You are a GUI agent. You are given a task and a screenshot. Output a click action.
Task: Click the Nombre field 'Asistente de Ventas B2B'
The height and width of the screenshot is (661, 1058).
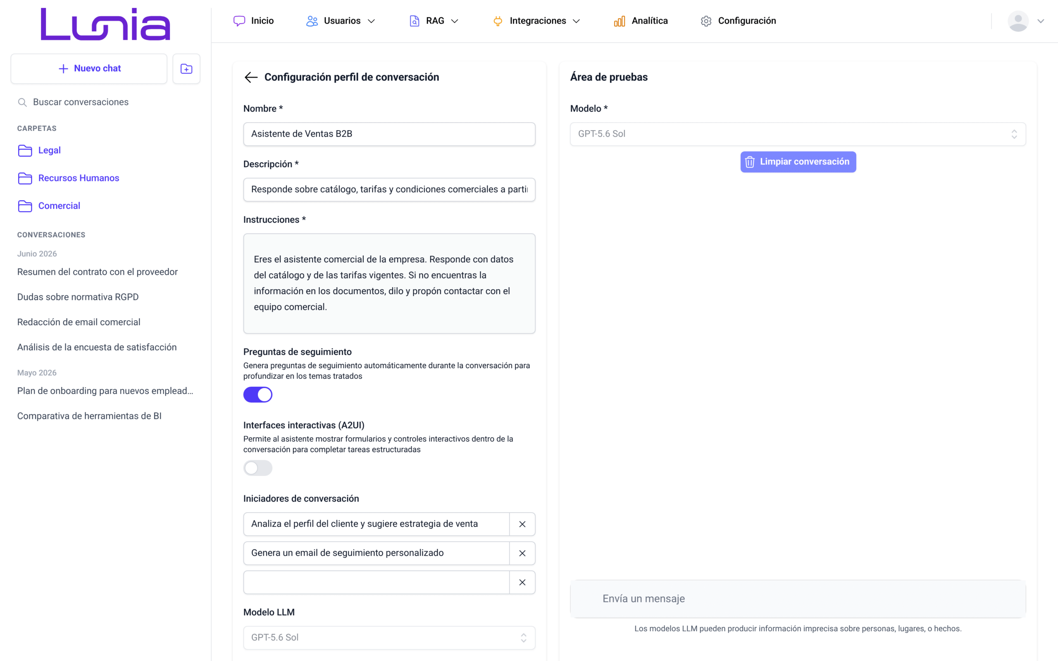[389, 134]
